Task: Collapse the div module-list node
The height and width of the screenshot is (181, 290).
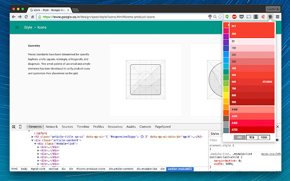Action: 35,143
